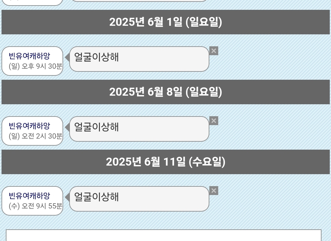Image resolution: width=331 pixels, height=241 pixels.
Task: Click the (수) 오전 9시 55분 timestamp
Action: pyautogui.click(x=36, y=206)
